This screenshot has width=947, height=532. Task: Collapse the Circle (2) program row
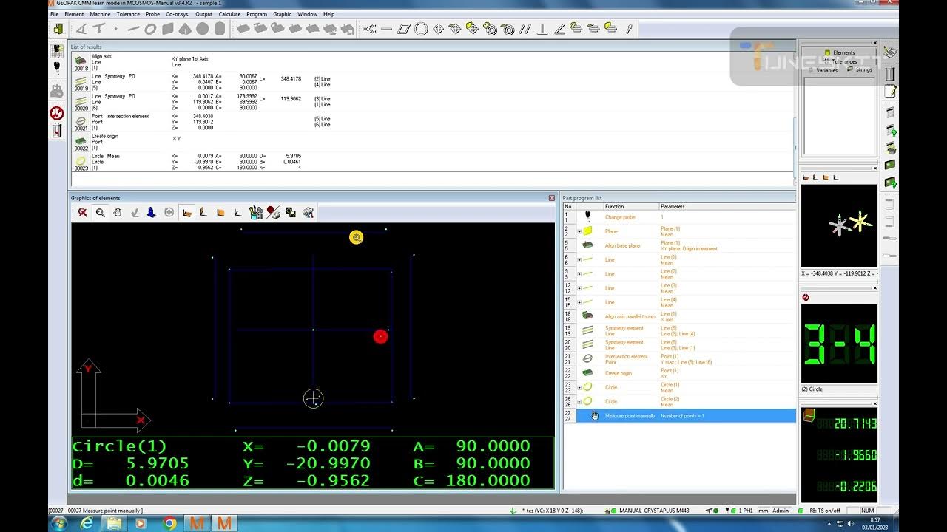[579, 401]
